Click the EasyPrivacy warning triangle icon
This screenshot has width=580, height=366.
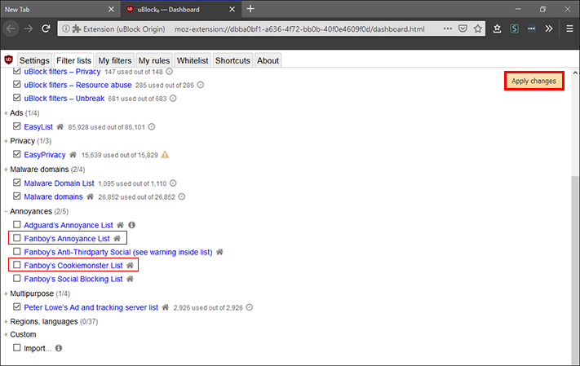165,155
